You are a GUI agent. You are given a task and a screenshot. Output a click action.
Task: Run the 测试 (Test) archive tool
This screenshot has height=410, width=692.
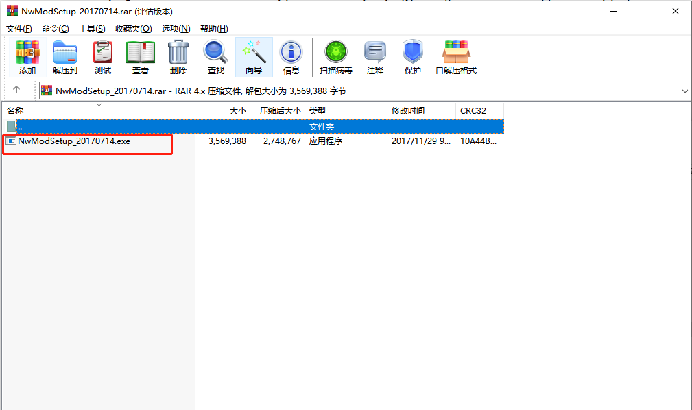(103, 58)
